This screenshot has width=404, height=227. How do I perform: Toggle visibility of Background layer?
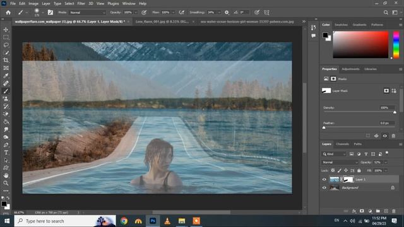pos(324,188)
